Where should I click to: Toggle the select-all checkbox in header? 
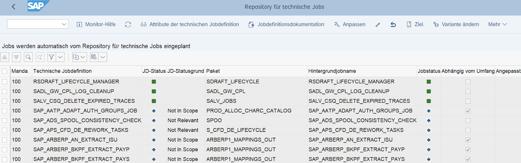click(5, 71)
